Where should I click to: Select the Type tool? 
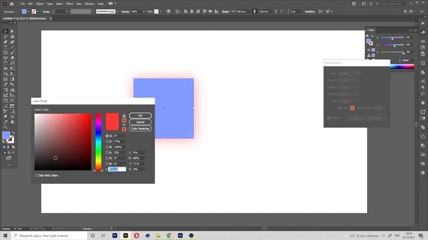tap(5, 47)
